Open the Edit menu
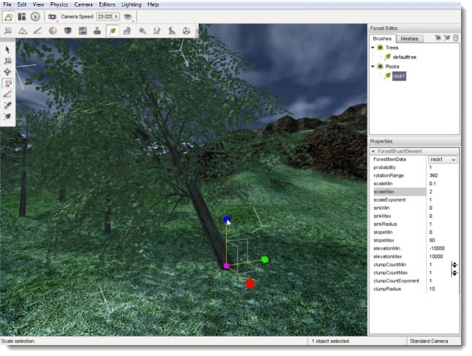 coord(22,4)
